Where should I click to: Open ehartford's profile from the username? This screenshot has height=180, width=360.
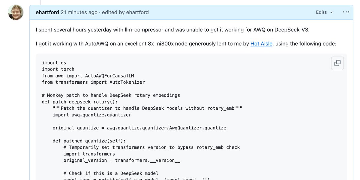click(47, 12)
